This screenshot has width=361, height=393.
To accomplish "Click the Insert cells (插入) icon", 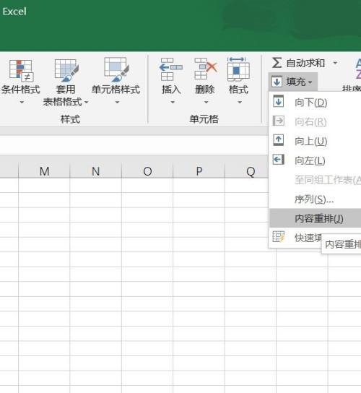I will tap(171, 69).
